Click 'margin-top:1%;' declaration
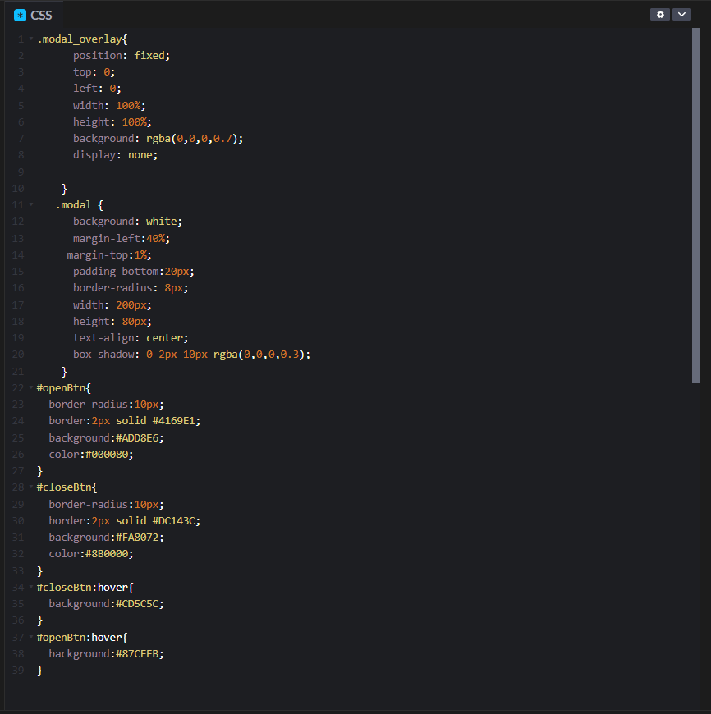 (109, 255)
